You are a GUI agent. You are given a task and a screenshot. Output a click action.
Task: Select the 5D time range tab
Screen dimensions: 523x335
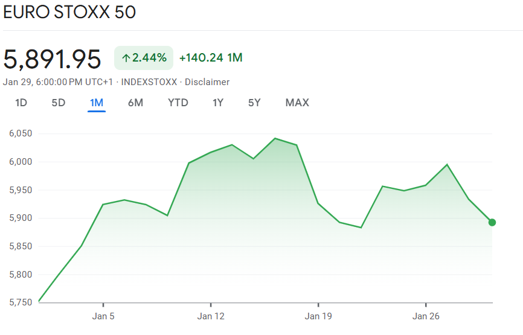click(58, 103)
